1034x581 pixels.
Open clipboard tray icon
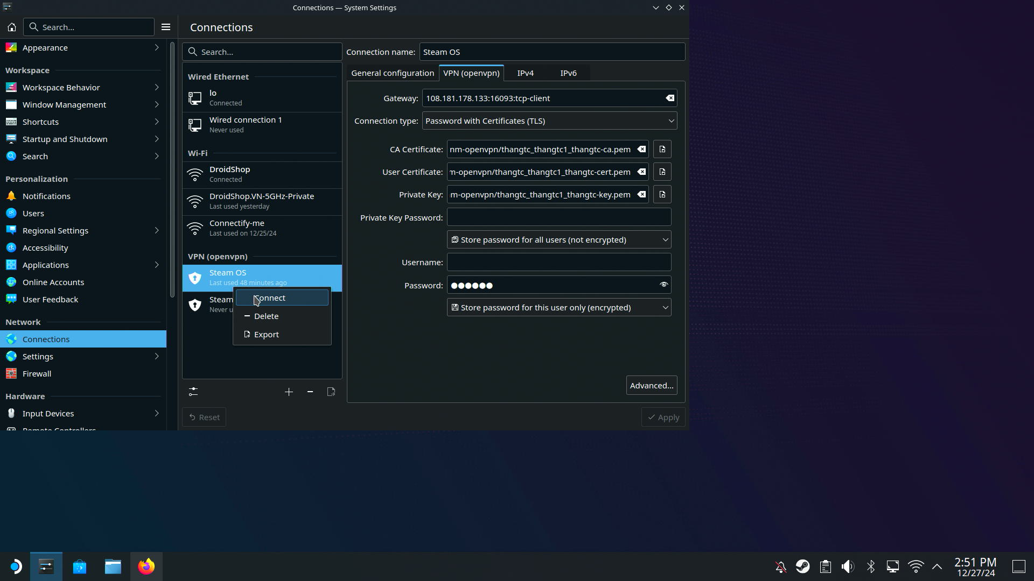coord(826,566)
